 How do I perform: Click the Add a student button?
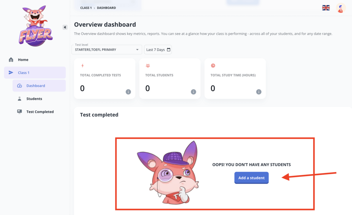(x=251, y=178)
